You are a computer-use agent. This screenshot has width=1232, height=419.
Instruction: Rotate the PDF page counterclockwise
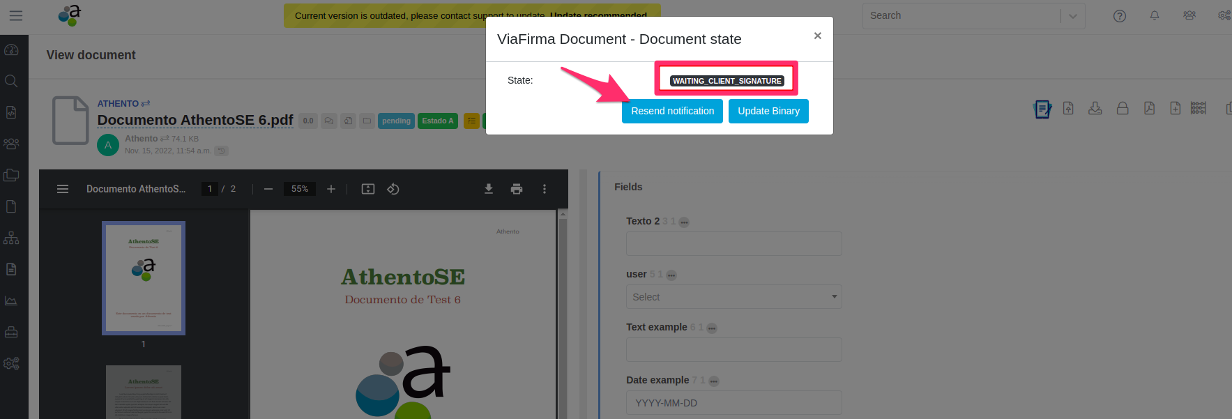[393, 189]
